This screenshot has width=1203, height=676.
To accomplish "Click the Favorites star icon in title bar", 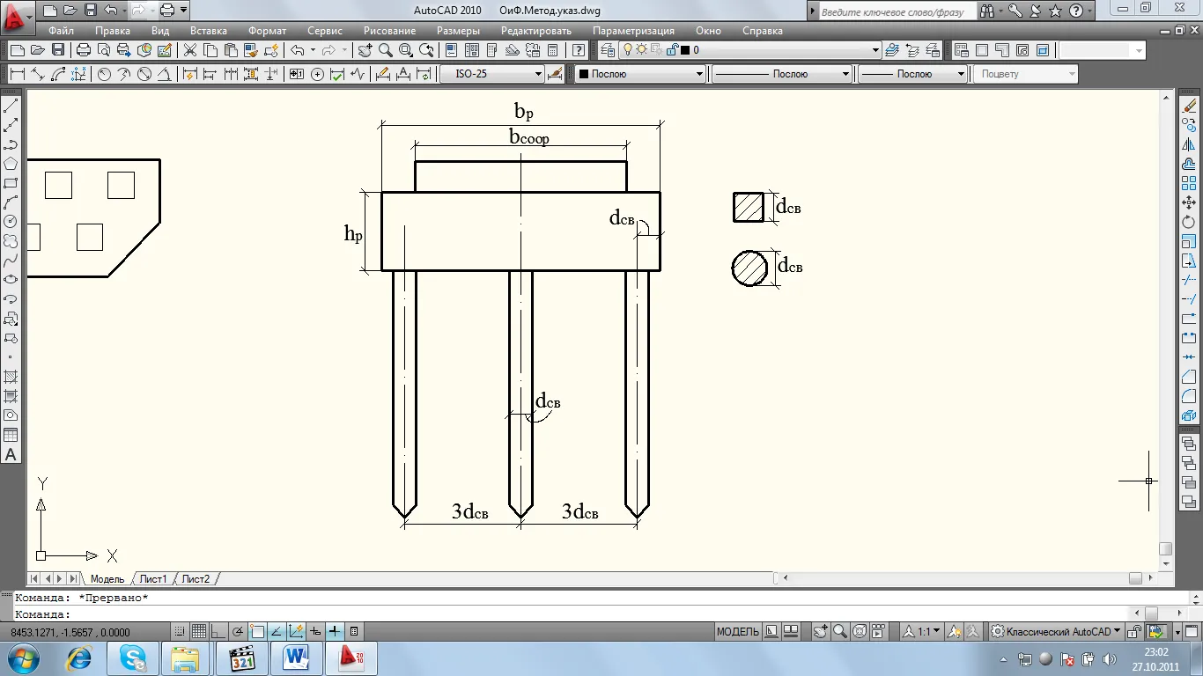I will click(1055, 11).
